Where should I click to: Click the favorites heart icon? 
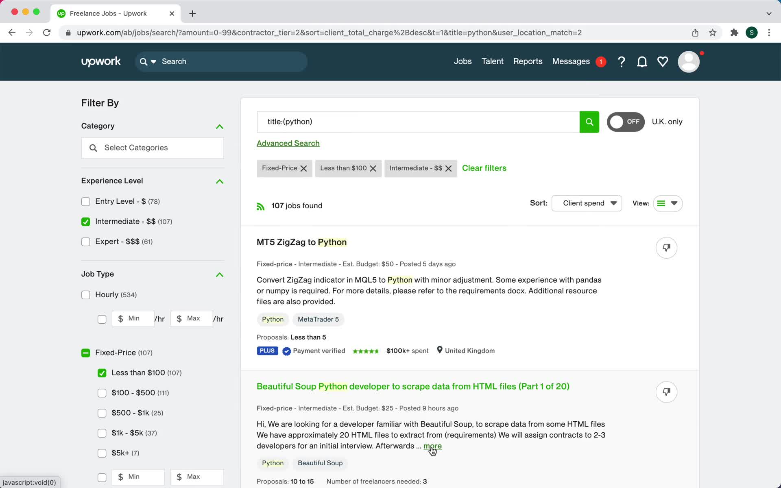click(x=662, y=61)
